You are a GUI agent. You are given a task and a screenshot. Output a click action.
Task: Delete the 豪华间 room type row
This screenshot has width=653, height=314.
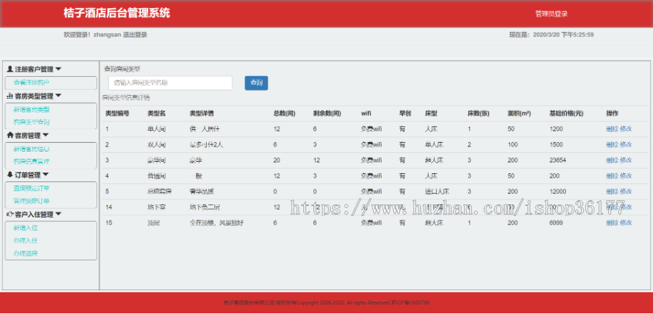coord(612,160)
